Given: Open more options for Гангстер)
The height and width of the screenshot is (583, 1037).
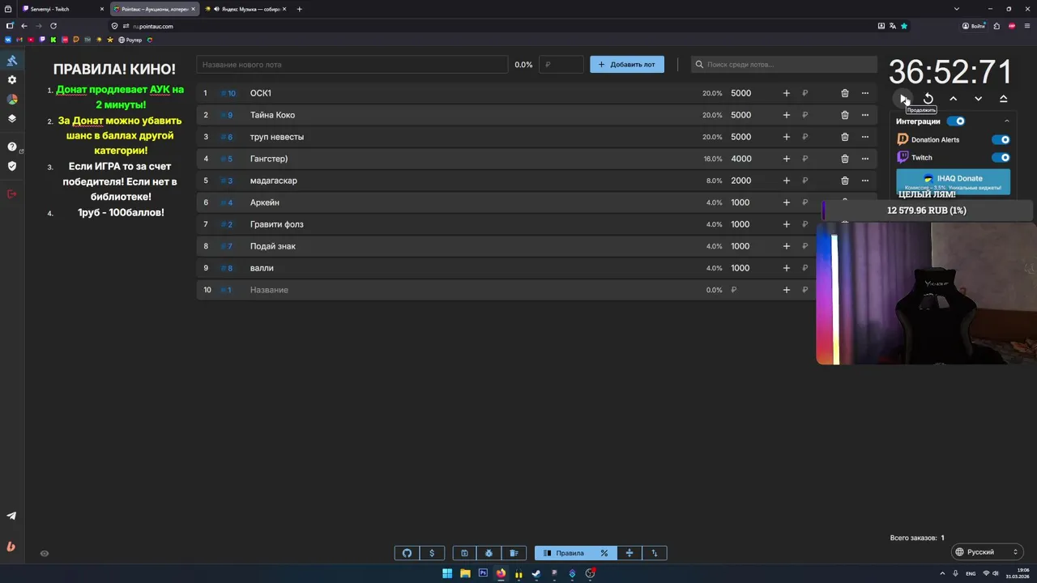Looking at the screenshot, I should coord(865,159).
